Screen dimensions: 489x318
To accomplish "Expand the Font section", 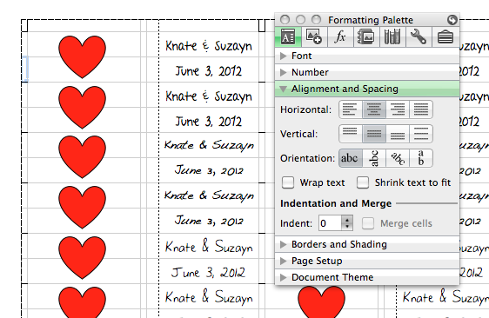I will pyautogui.click(x=367, y=56).
